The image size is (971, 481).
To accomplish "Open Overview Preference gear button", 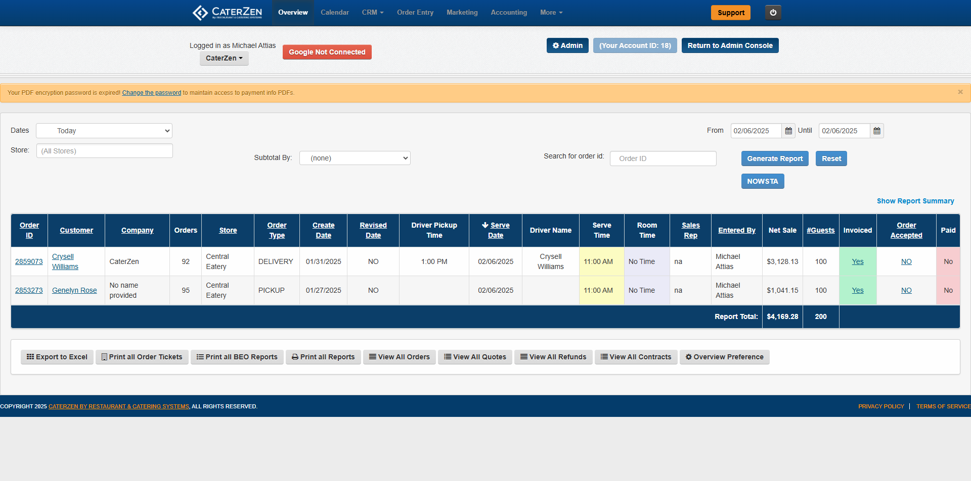I will click(x=725, y=357).
